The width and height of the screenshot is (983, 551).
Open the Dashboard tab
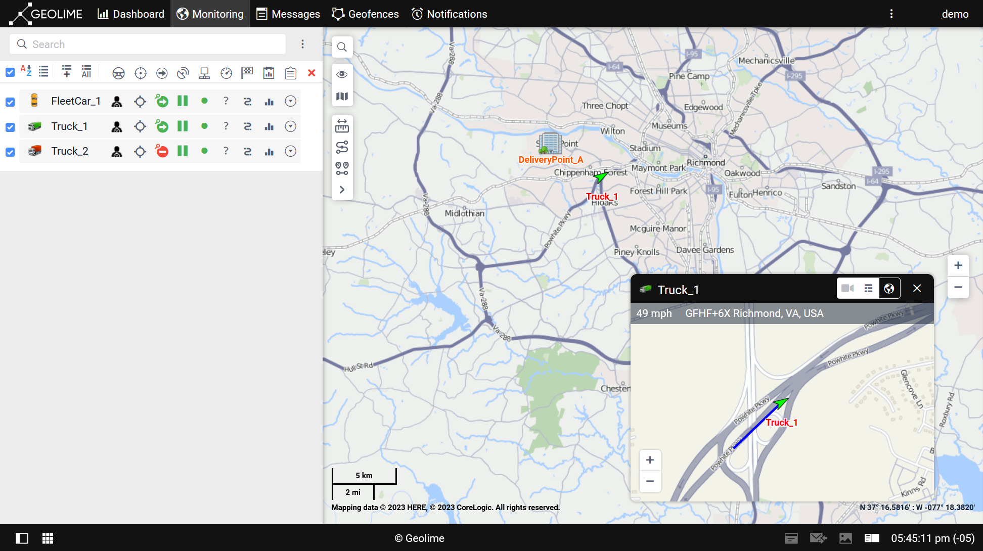131,14
